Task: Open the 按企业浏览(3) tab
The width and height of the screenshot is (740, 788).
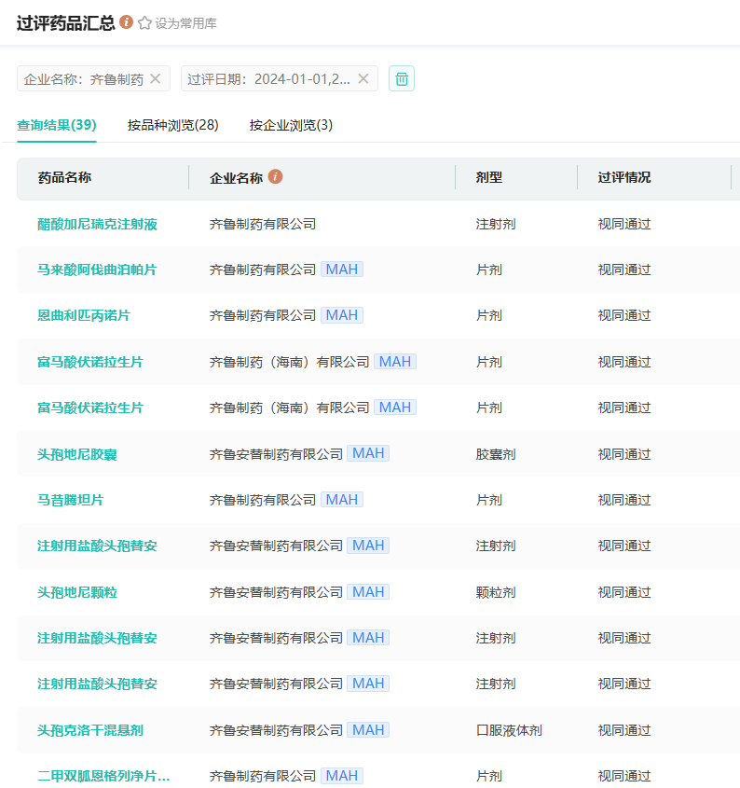Action: (291, 125)
